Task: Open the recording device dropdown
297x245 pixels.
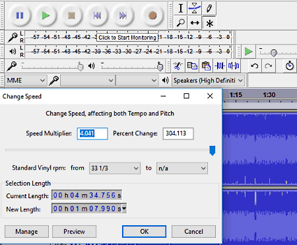Action: (x=88, y=81)
